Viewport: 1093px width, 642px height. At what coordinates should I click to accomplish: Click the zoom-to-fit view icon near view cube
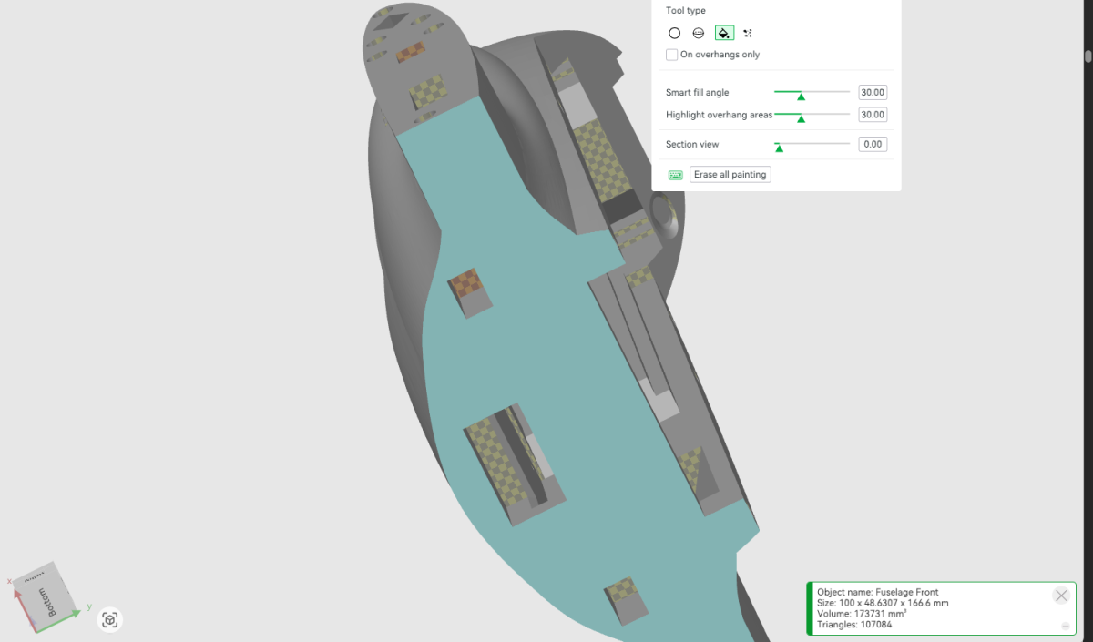coord(110,620)
